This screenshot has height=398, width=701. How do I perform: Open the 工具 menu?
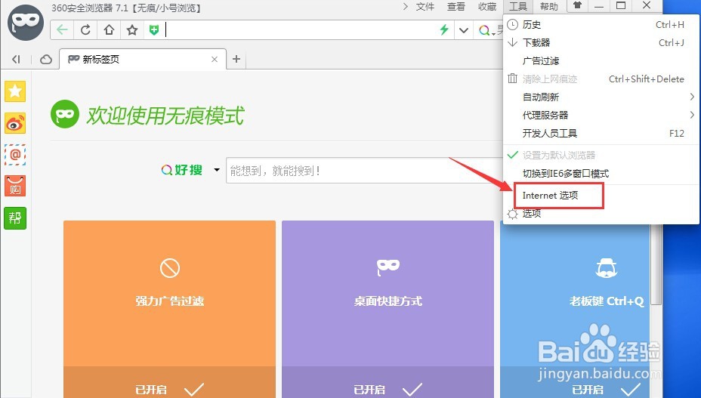pos(518,7)
